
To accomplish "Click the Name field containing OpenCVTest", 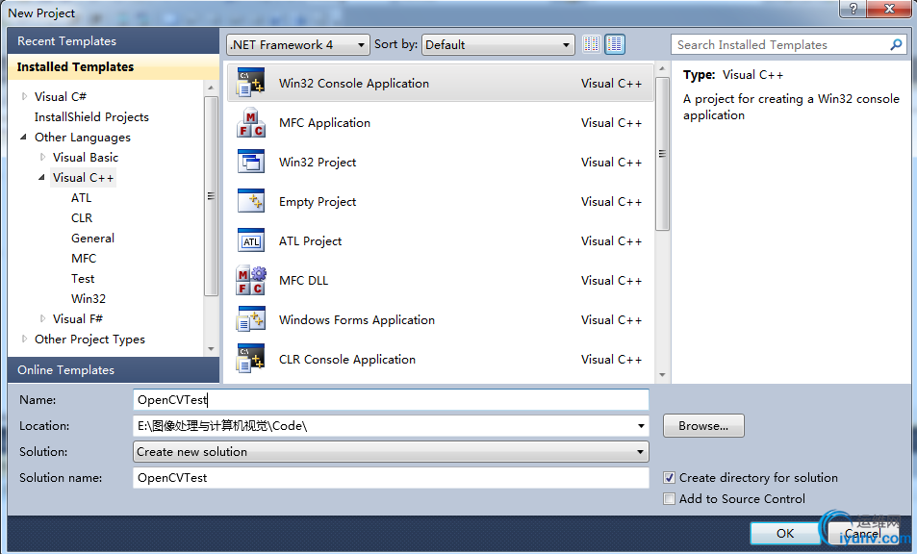I will (x=391, y=400).
